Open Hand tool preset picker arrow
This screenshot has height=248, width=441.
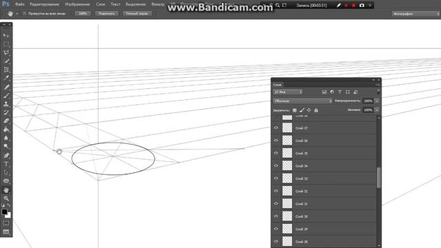(x=17, y=14)
